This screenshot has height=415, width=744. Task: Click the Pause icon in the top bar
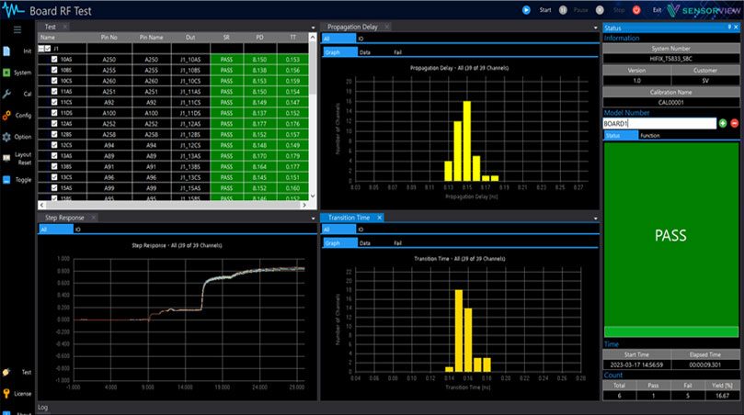click(x=563, y=10)
